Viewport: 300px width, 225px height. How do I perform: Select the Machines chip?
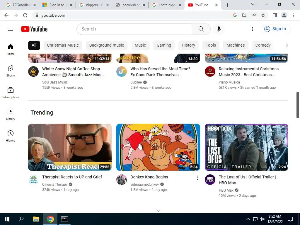[236, 45]
